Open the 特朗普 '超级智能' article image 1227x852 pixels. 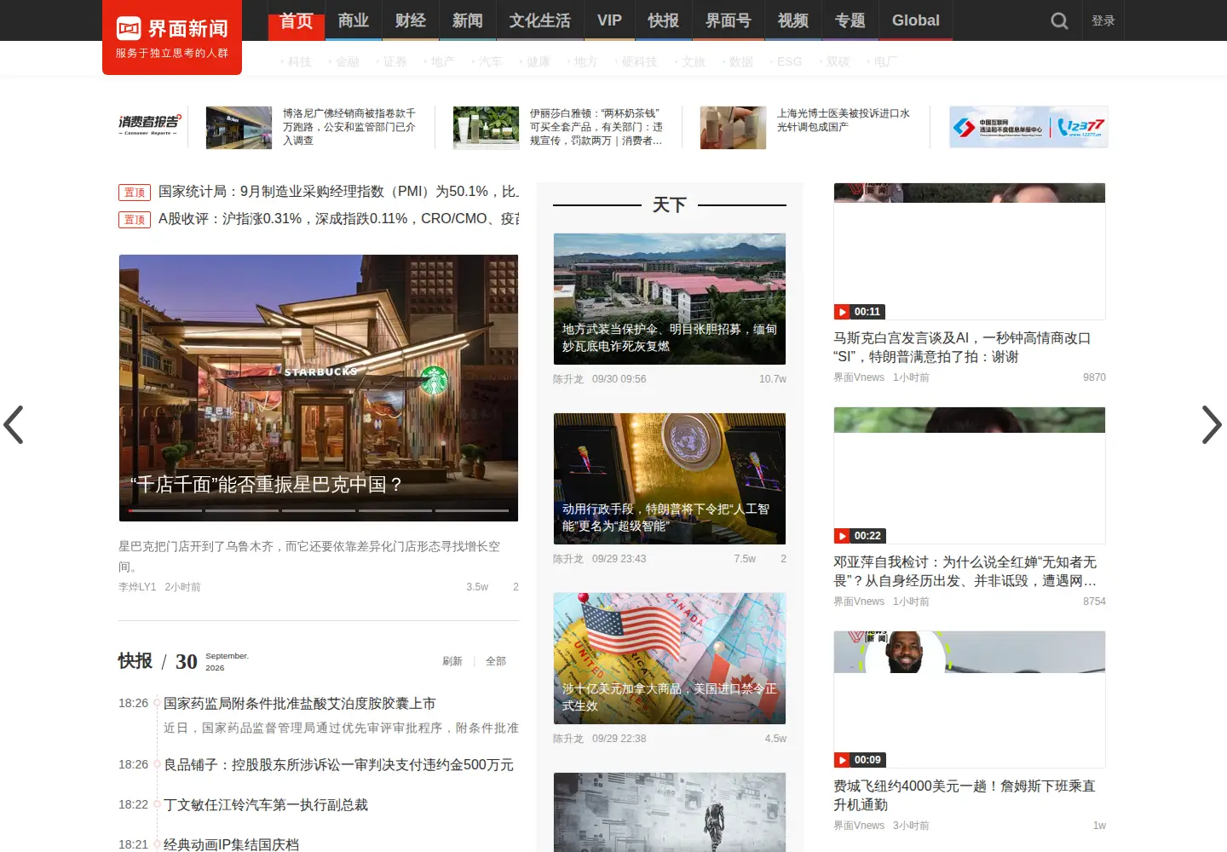670,479
